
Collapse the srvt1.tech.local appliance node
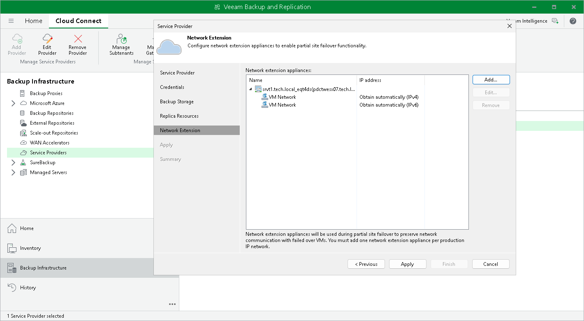(251, 89)
